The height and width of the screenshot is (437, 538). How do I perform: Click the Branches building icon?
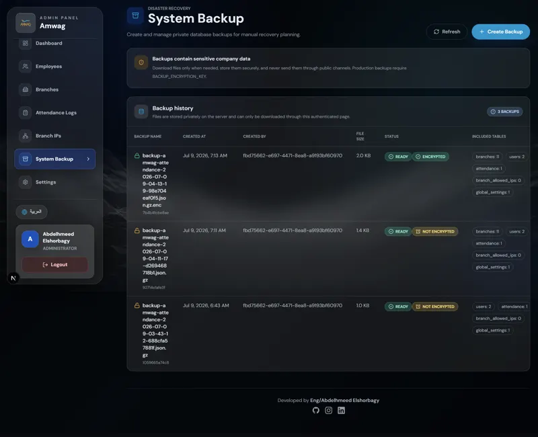pos(25,89)
